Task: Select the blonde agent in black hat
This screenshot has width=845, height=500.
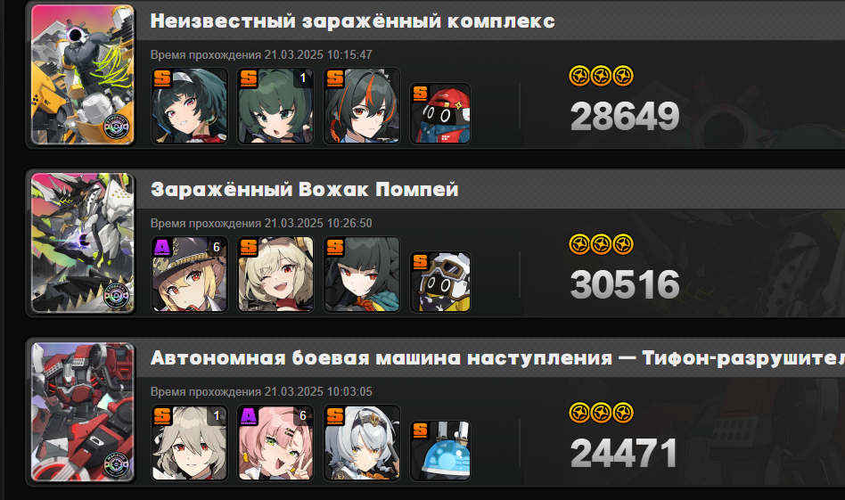Action: (189, 275)
